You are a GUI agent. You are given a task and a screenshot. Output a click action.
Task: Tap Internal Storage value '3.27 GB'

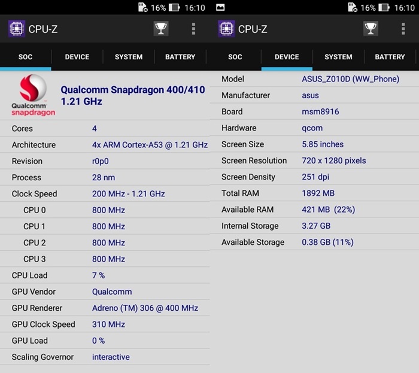pyautogui.click(x=316, y=226)
